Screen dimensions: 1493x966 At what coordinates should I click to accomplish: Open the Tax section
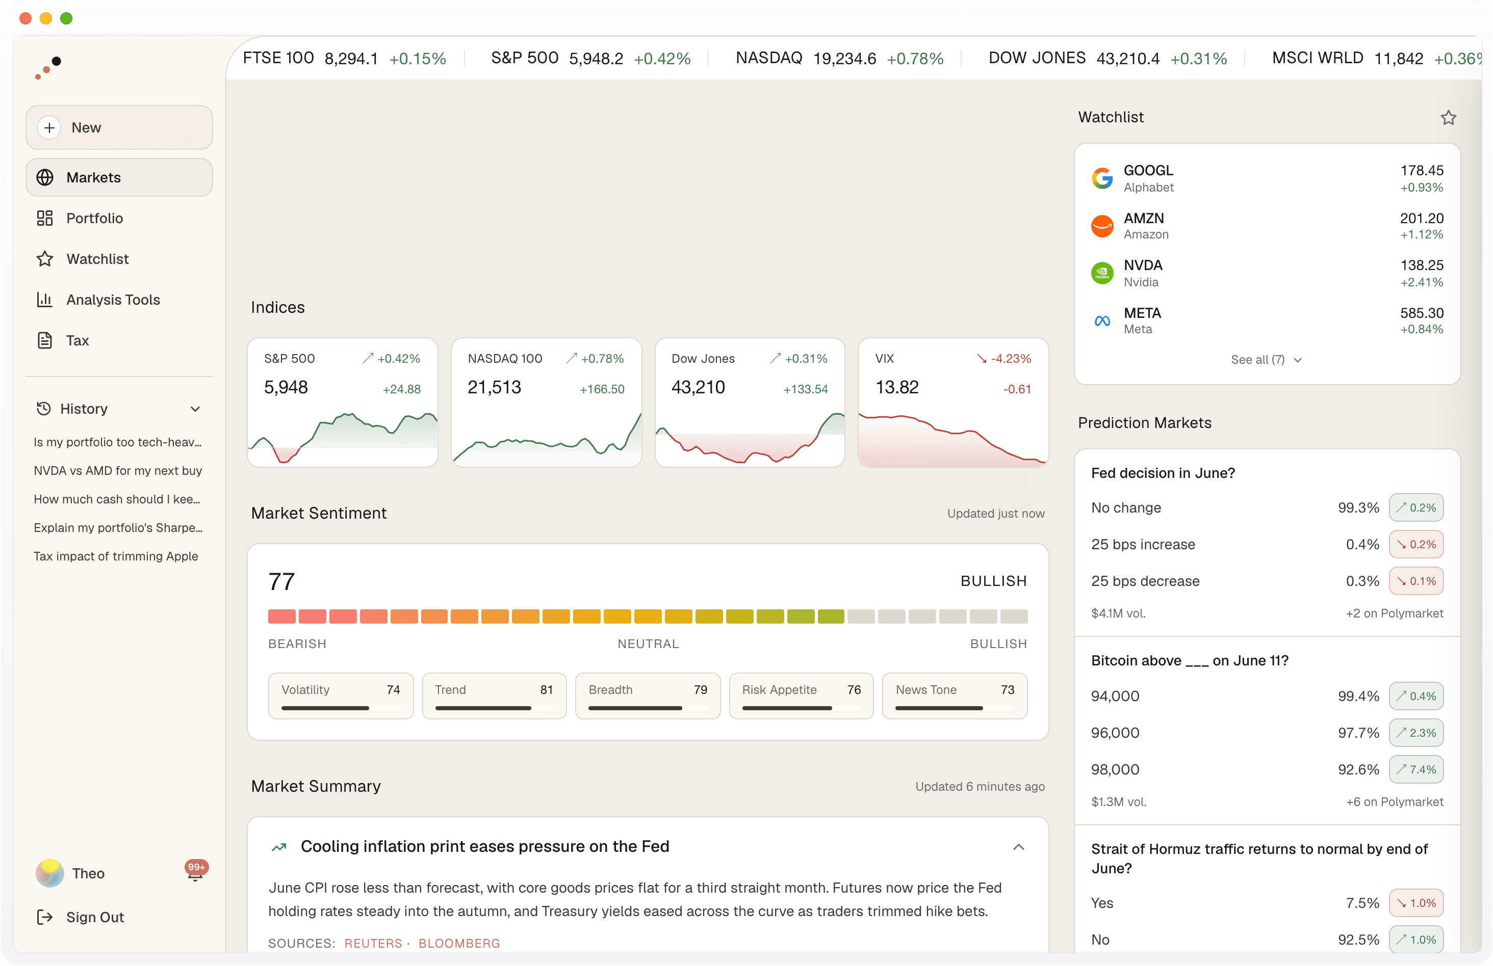coord(119,340)
